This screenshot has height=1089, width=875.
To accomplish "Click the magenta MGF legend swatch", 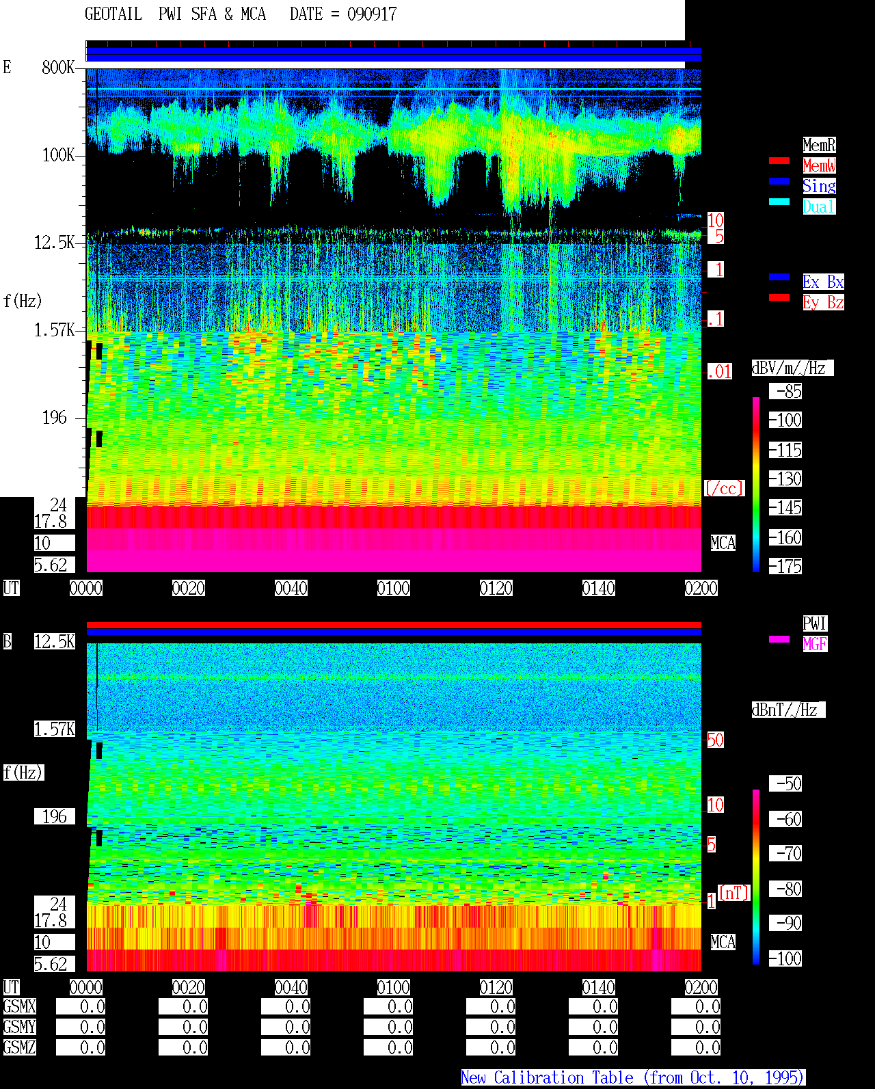I will (x=779, y=639).
